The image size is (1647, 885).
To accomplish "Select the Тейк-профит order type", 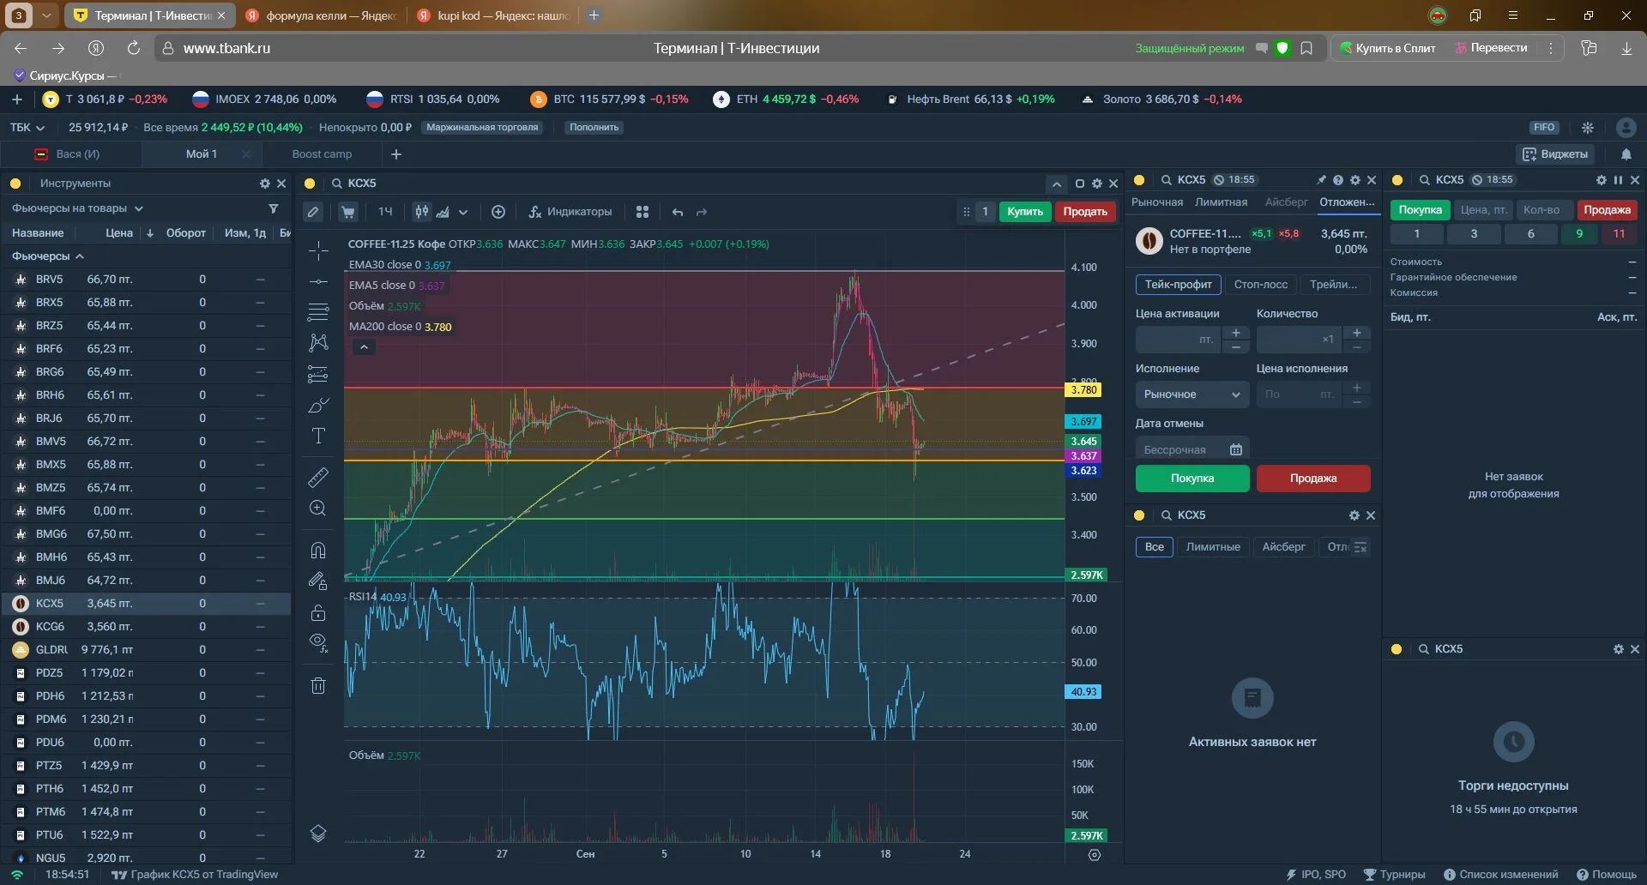I will coord(1179,285).
